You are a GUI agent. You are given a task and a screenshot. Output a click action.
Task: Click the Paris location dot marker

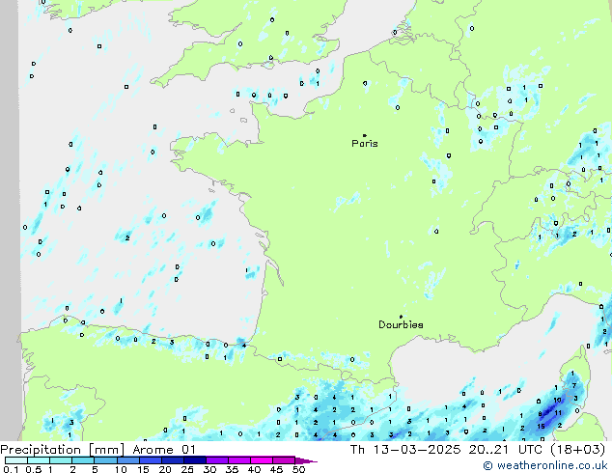pos(365,135)
